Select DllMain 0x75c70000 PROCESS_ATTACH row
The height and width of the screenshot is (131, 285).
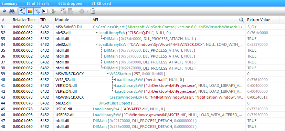(142, 56)
